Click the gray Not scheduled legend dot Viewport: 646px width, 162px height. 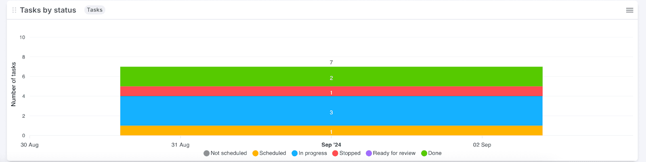pos(206,153)
